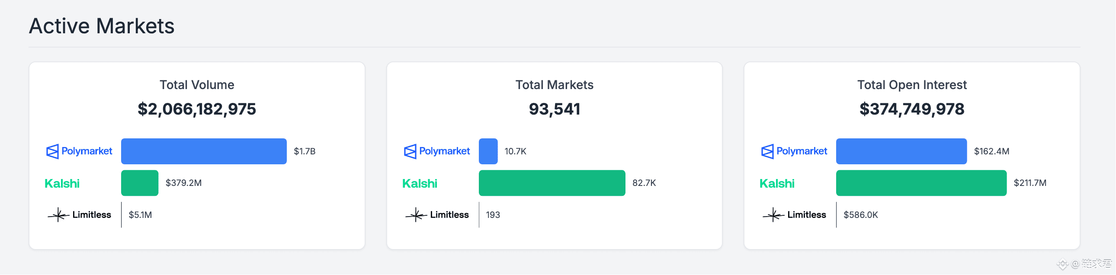The width and height of the screenshot is (1116, 275).
Task: Click the Polymarket logo in Total Volume card
Action: click(79, 151)
